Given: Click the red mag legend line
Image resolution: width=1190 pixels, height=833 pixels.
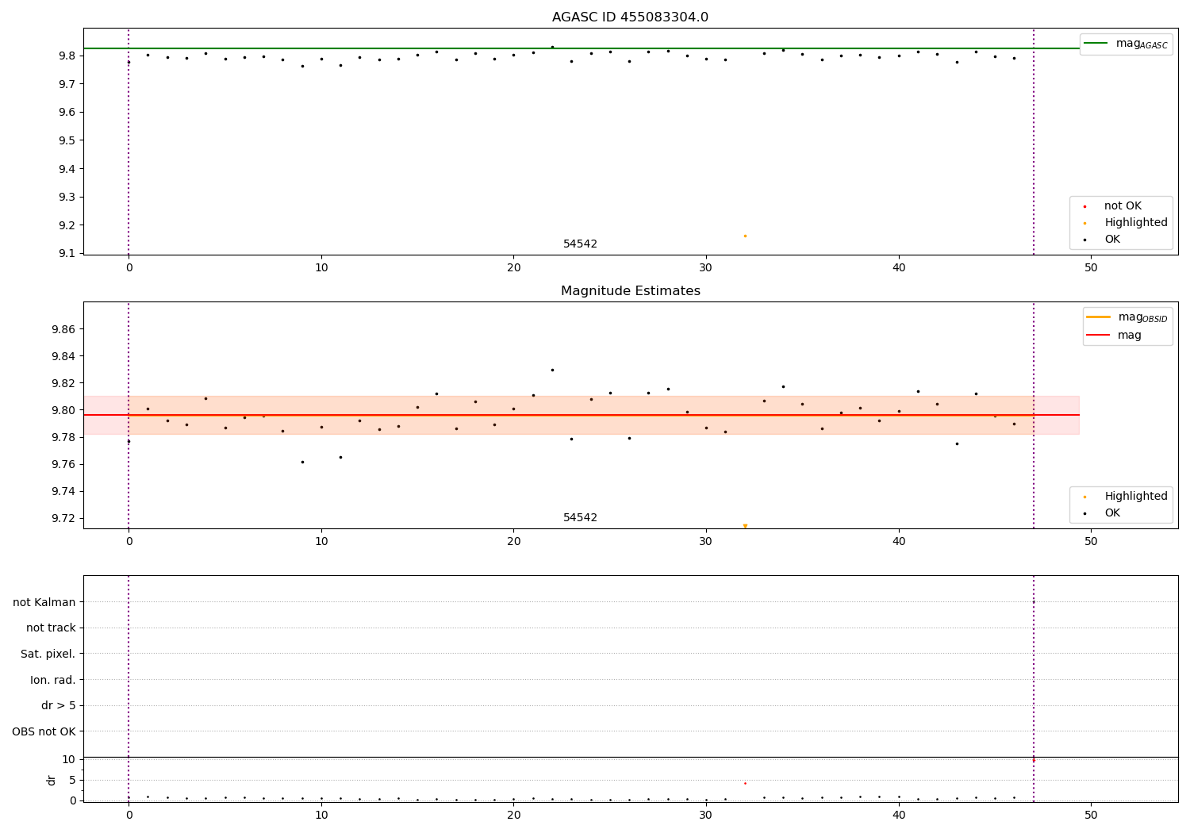Looking at the screenshot, I should [x=1098, y=335].
